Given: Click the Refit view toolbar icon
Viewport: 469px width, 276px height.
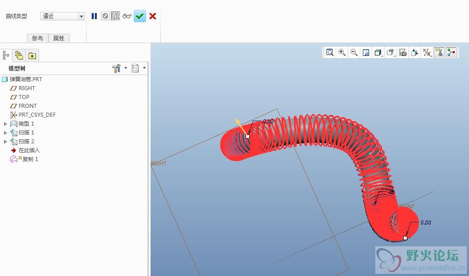Looking at the screenshot, I should 330,52.
